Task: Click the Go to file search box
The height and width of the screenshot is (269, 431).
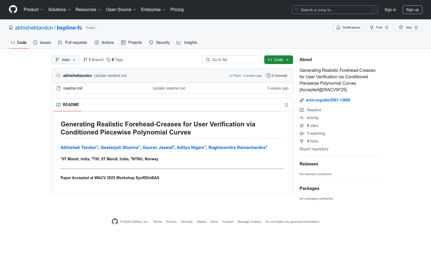Action: click(231, 60)
